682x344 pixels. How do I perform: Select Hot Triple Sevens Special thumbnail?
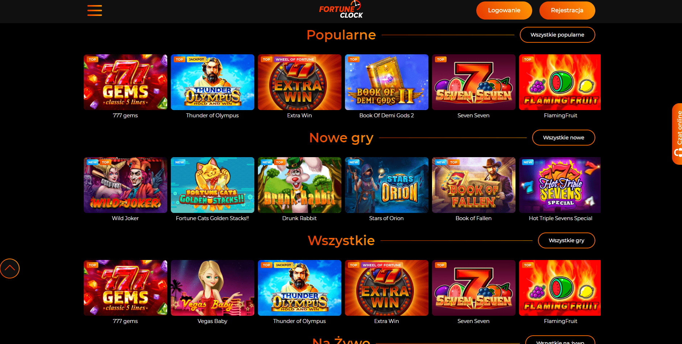point(560,185)
